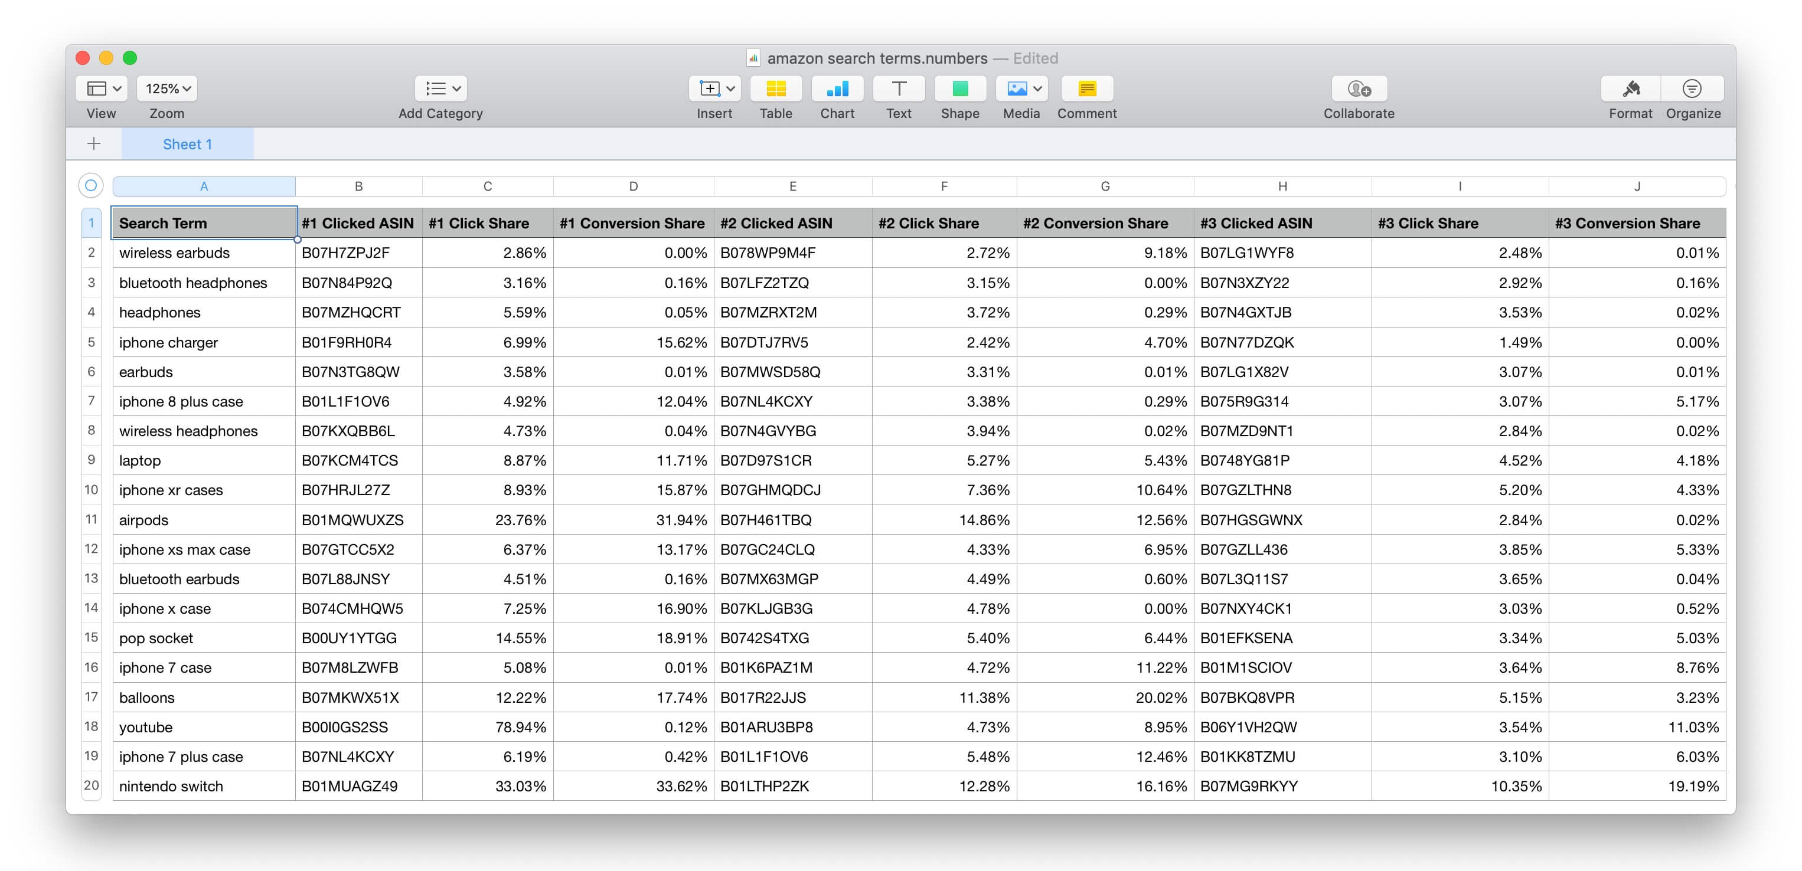Add a new Table
This screenshot has width=1802, height=871.
pyautogui.click(x=776, y=89)
